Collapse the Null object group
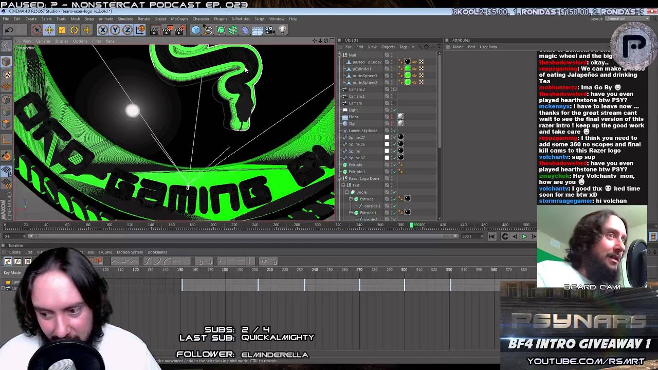658x370 pixels. click(339, 55)
